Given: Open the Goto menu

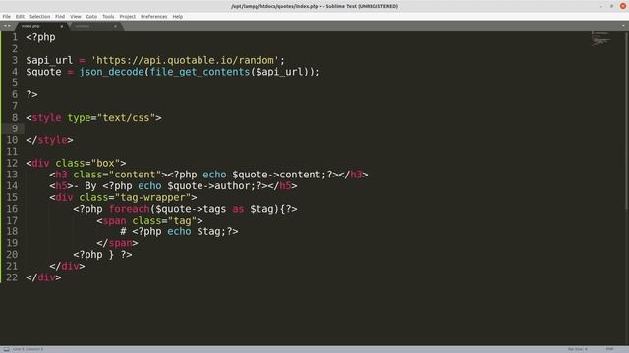Looking at the screenshot, I should point(91,17).
